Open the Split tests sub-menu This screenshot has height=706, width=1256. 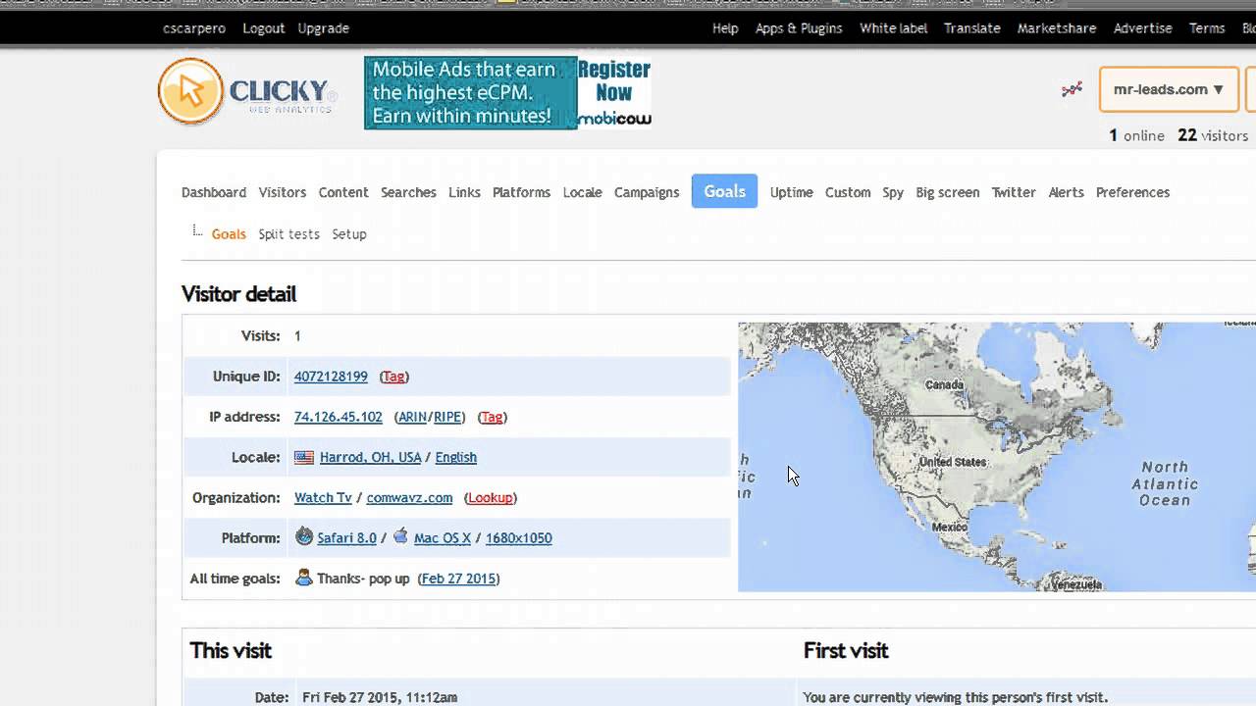[x=288, y=234]
